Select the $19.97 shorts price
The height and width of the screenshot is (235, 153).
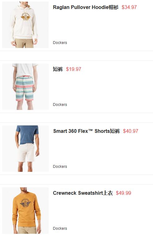pyautogui.click(x=74, y=69)
